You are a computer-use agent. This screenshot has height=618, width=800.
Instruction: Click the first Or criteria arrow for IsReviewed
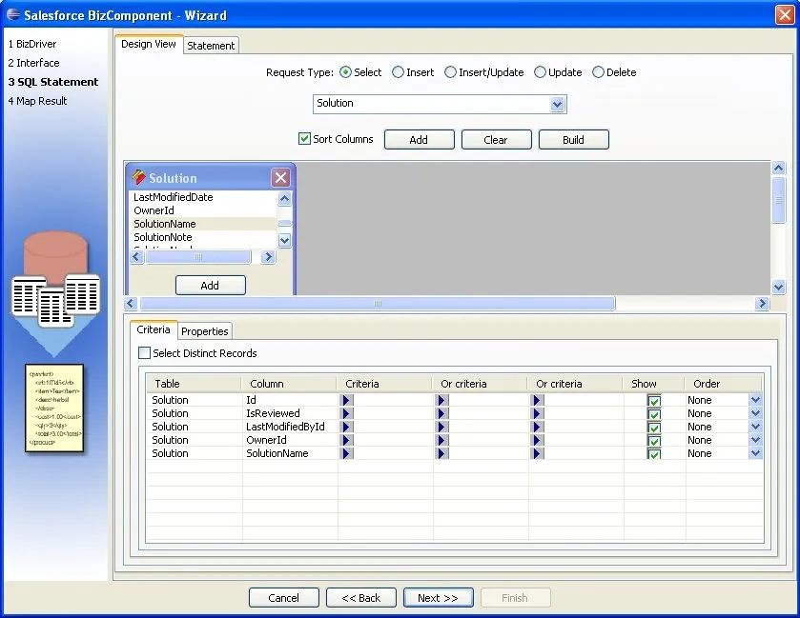pos(441,413)
